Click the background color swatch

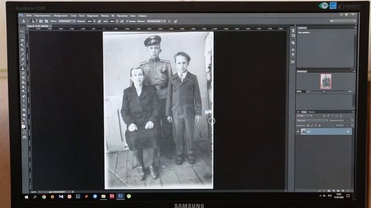click(26, 128)
